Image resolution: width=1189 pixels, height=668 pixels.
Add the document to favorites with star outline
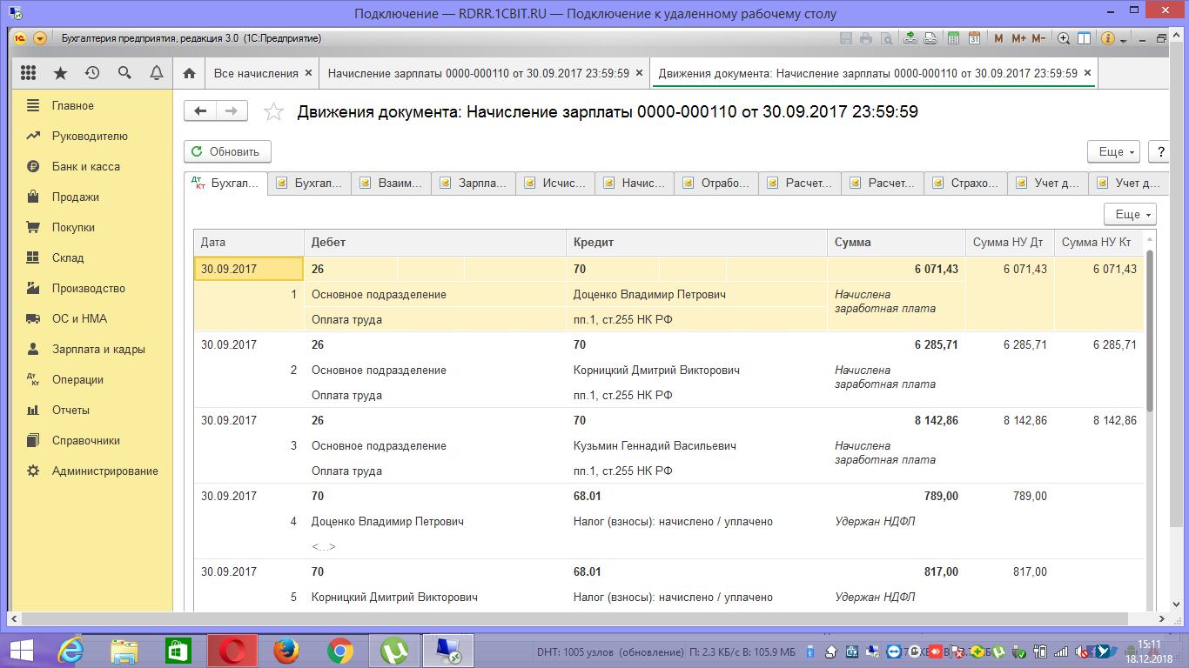click(273, 111)
